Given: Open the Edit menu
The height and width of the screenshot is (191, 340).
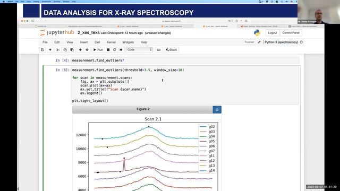Looking at the screenshot, I should [57, 42].
